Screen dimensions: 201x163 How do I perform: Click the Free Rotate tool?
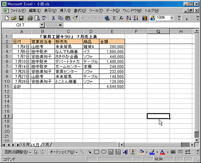[x=43, y=152]
